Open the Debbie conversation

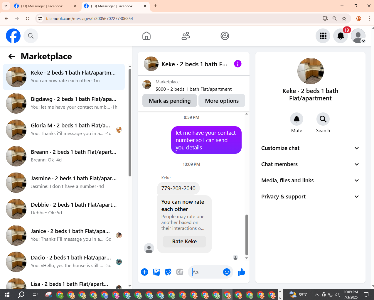(x=64, y=209)
